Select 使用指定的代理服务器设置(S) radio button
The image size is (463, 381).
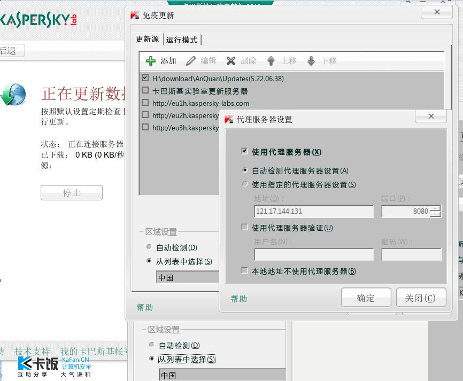coord(244,184)
